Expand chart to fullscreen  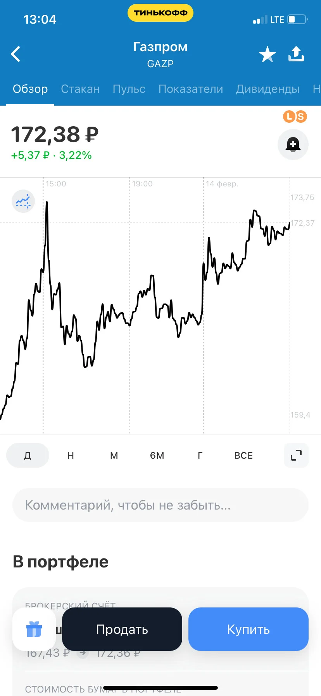click(x=296, y=455)
